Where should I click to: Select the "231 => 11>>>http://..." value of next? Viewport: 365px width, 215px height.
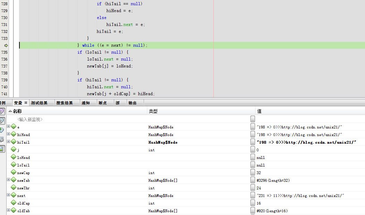click(x=300, y=196)
